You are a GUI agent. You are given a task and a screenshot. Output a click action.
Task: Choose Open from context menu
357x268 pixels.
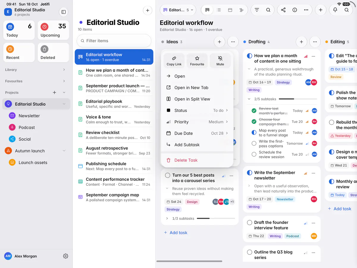click(197, 76)
